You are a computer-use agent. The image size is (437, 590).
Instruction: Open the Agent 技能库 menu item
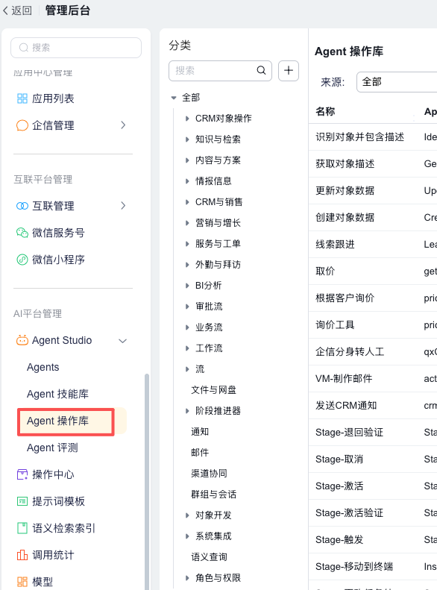57,394
